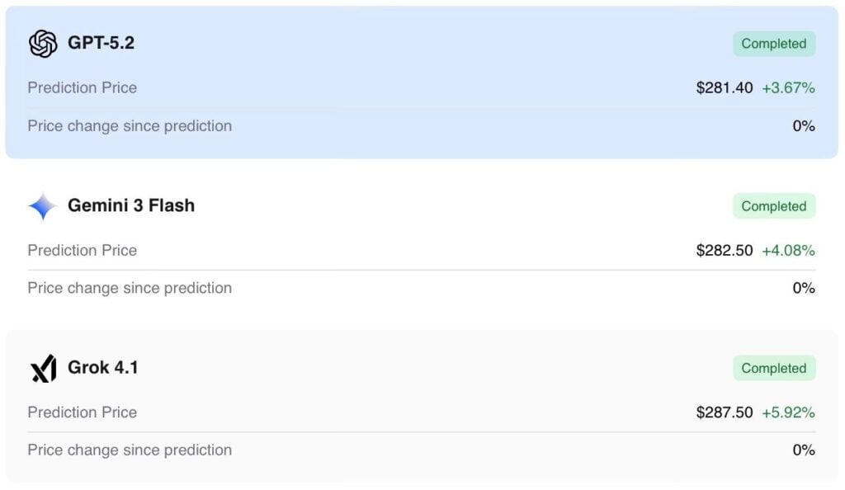Select the Grok 4.1 model title
The image size is (845, 490).
coord(103,368)
